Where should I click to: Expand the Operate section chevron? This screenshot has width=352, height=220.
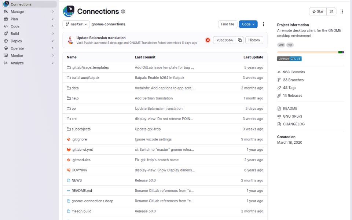tap(53, 48)
